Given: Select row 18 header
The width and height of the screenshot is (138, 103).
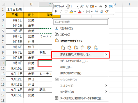Looking at the screenshot, I should click(x=3, y=101).
